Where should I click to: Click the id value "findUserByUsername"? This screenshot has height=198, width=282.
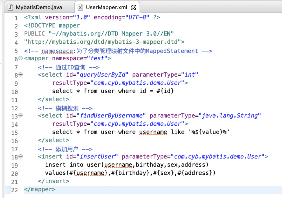pyautogui.click(x=111, y=115)
